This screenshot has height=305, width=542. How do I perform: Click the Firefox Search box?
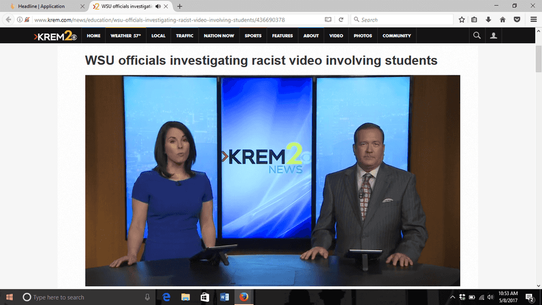click(402, 20)
